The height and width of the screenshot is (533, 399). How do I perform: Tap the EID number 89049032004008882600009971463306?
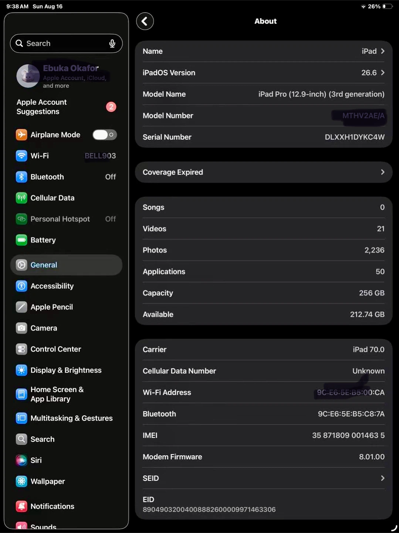[209, 510]
